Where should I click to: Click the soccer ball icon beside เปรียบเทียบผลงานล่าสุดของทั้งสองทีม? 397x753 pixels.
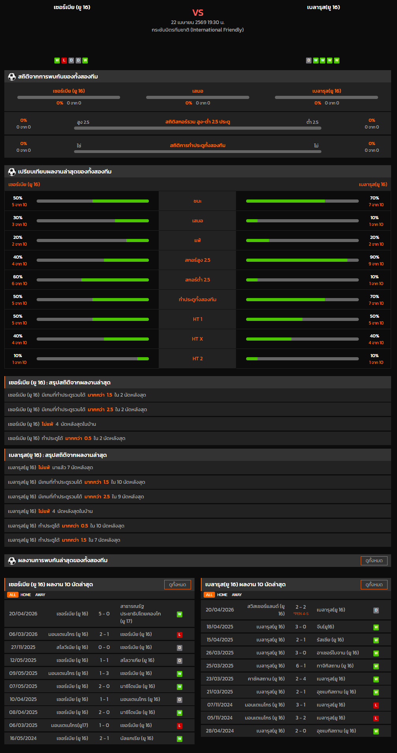click(12, 171)
